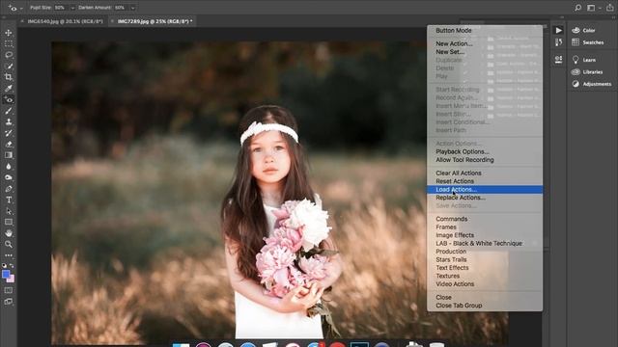
Task: Open the share icon in options bar
Action: [609, 8]
